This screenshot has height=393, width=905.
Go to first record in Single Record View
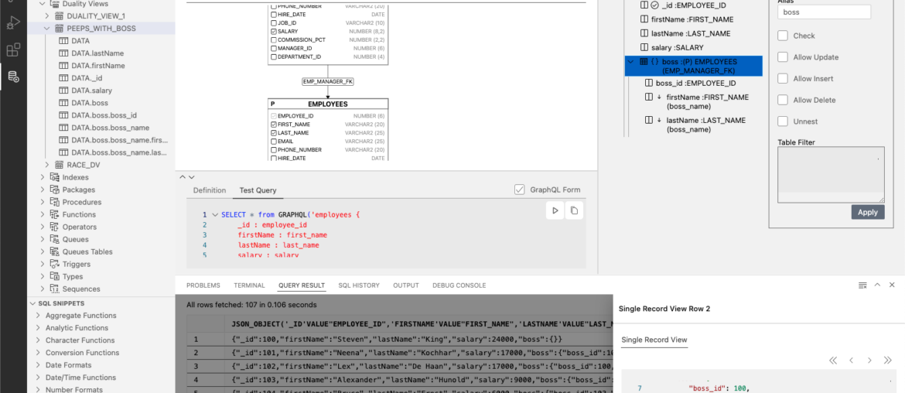pyautogui.click(x=833, y=360)
